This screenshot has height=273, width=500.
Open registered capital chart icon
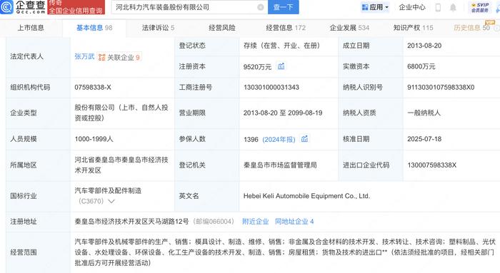tap(281, 66)
